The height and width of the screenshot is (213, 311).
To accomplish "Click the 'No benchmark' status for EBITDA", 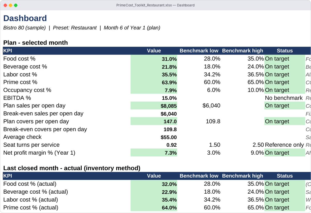I will coord(284,98).
